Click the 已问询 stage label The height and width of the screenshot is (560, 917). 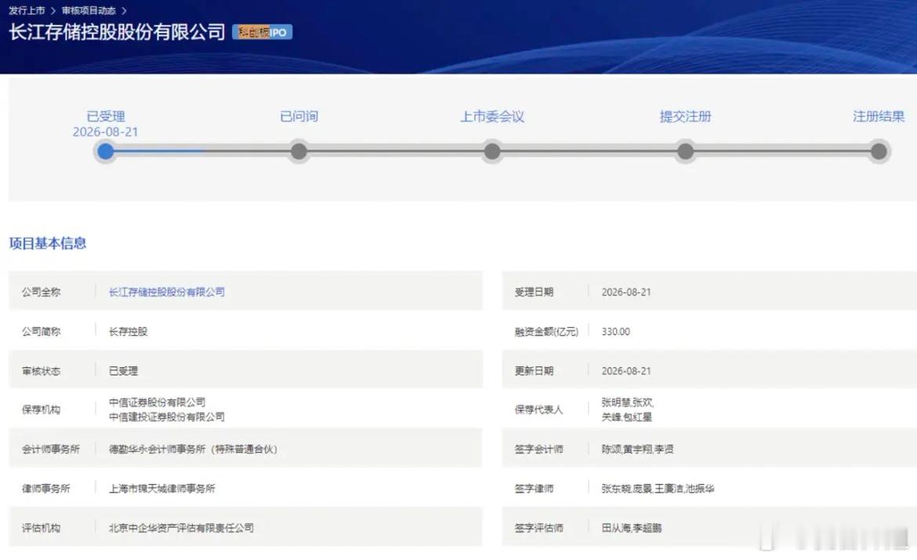point(299,116)
